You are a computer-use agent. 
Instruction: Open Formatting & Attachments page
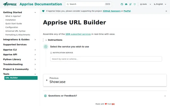[18, 35]
